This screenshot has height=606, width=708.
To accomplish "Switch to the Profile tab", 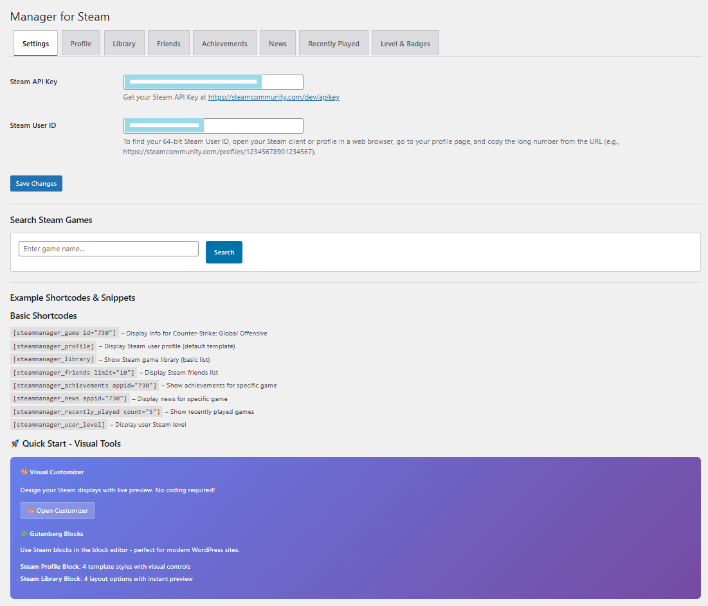I will point(81,44).
